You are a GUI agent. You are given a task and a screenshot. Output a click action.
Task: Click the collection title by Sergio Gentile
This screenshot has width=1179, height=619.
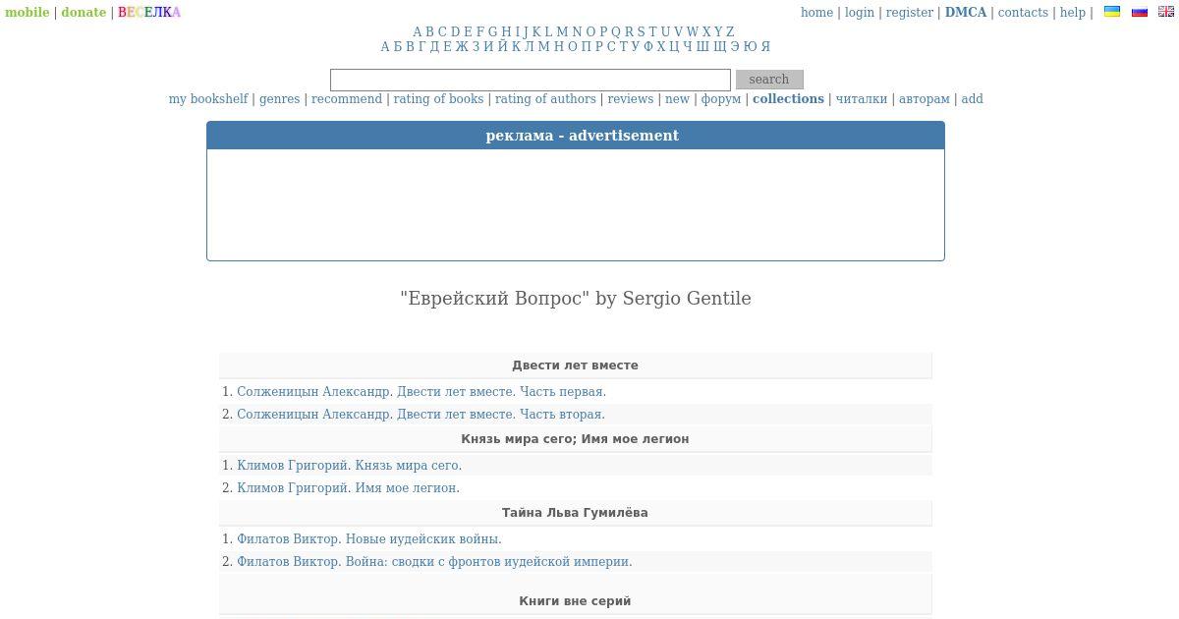(576, 299)
